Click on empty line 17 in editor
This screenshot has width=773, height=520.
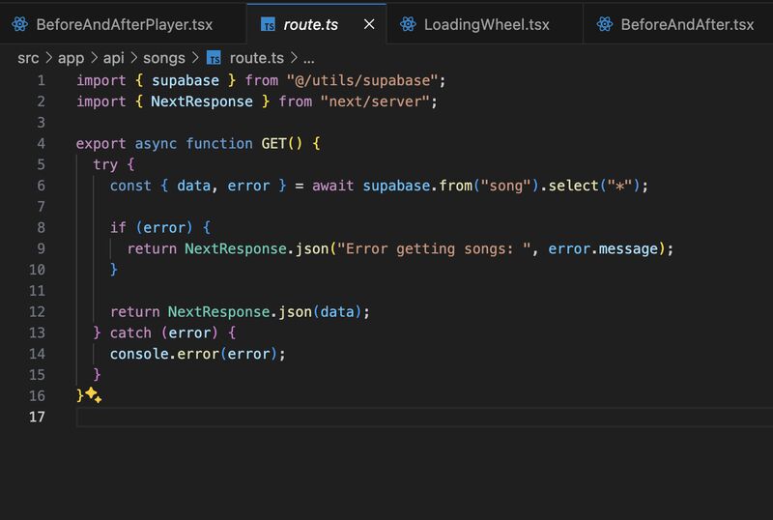coord(386,418)
